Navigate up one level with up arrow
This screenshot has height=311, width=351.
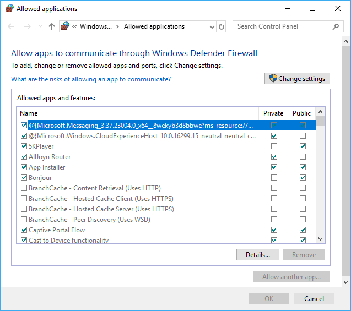52,26
